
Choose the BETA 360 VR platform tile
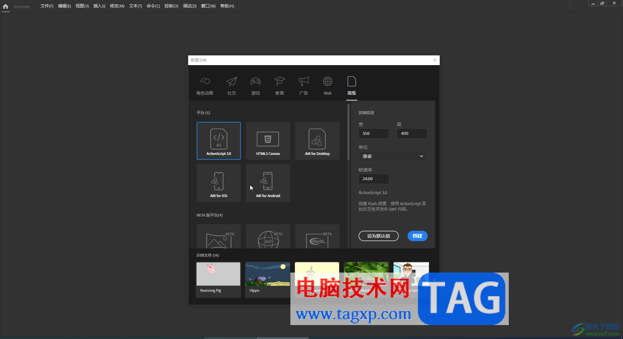(x=268, y=236)
